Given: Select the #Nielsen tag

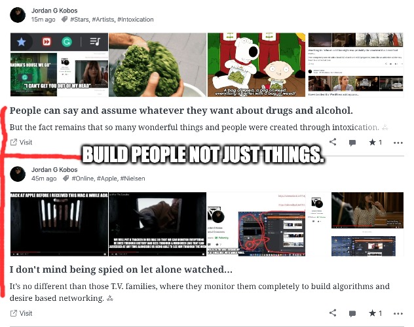Looking at the screenshot, I should (x=132, y=179).
